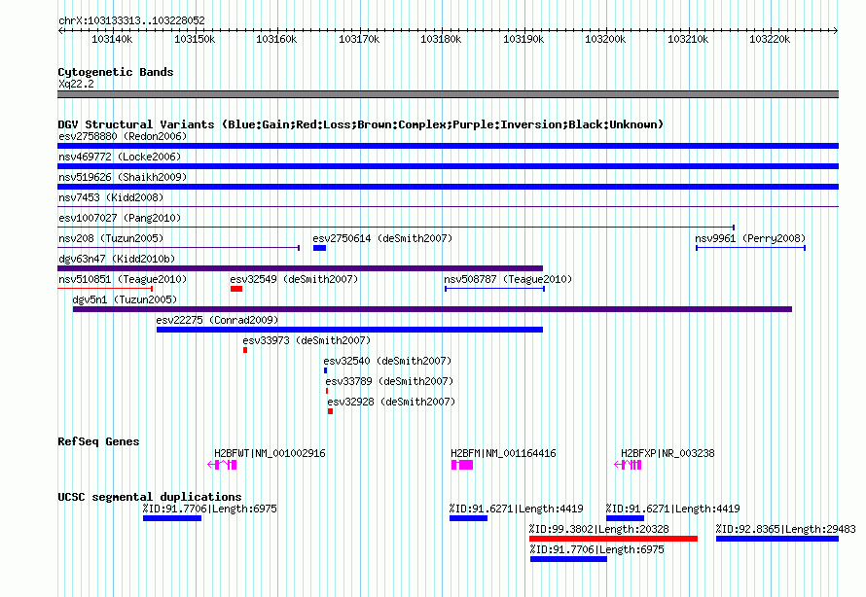Click the RefSeq Genes track title
This screenshot has width=866, height=597.
98,441
